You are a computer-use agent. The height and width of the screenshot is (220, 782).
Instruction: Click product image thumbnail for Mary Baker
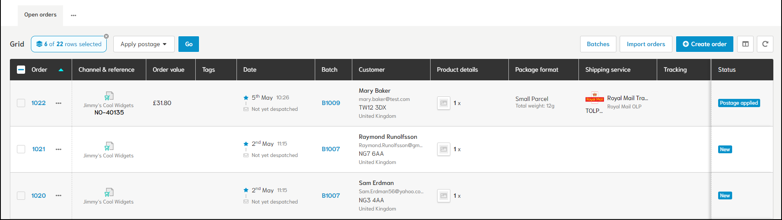(443, 103)
